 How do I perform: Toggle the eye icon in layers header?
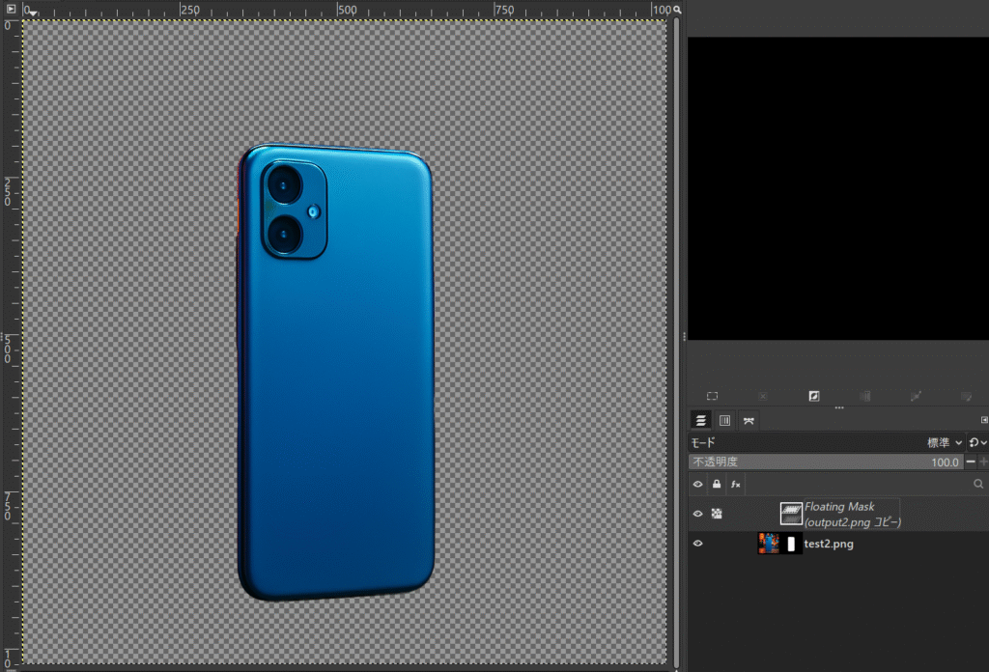click(698, 484)
